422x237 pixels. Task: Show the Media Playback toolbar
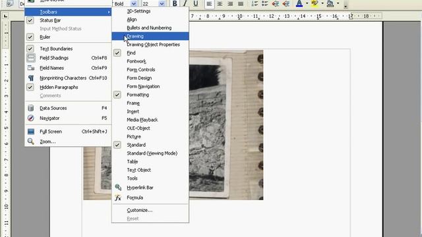click(x=150, y=120)
